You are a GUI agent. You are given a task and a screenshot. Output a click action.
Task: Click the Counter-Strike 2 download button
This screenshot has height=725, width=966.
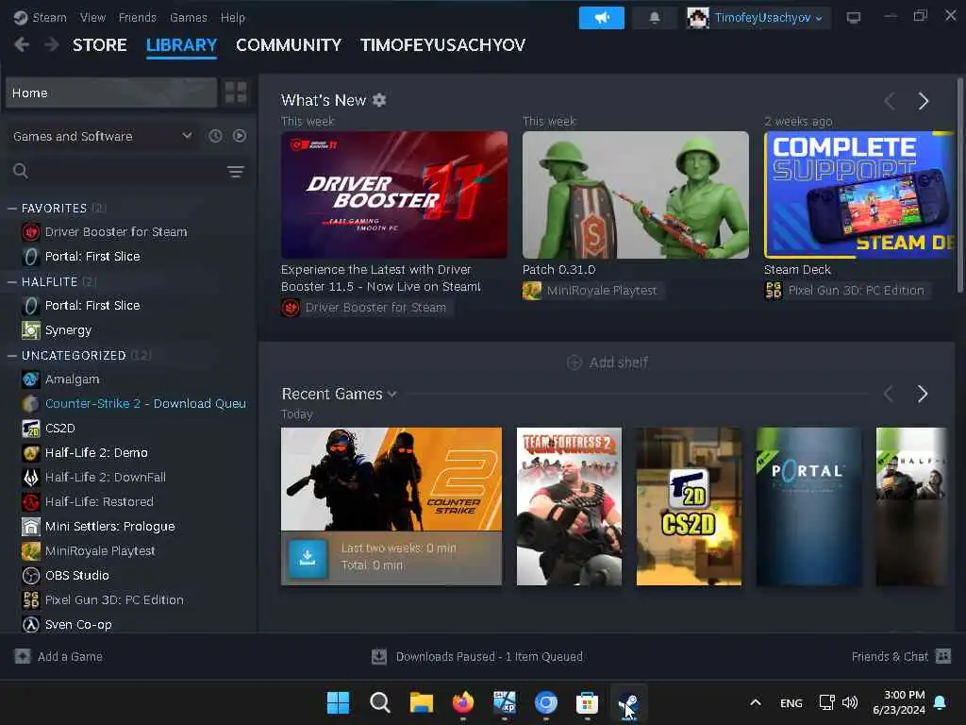click(x=308, y=558)
